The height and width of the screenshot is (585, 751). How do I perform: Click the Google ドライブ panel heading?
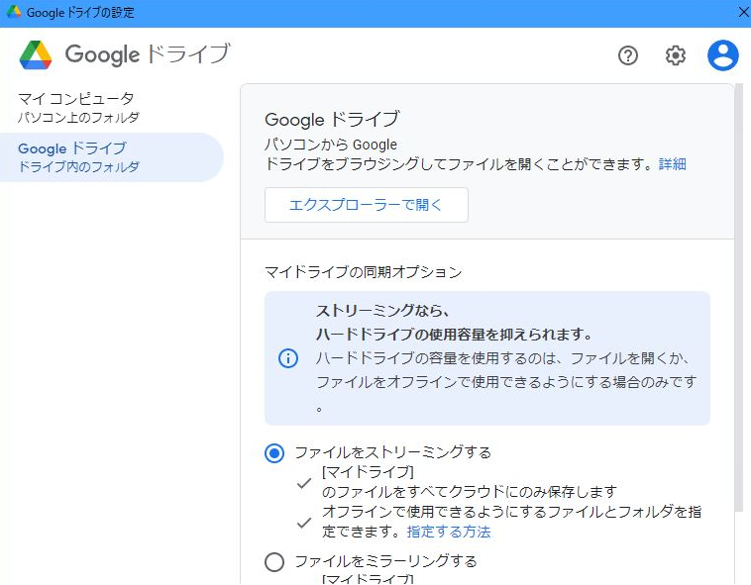click(x=332, y=120)
